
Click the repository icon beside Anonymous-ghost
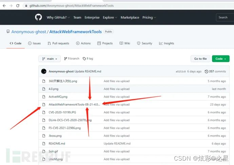[8, 32]
